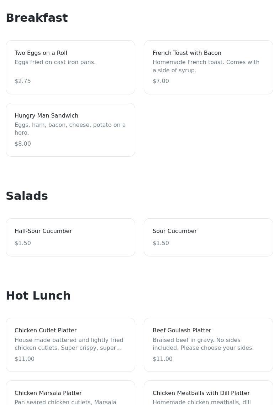Click the Hot Lunch section heading

coord(38,296)
